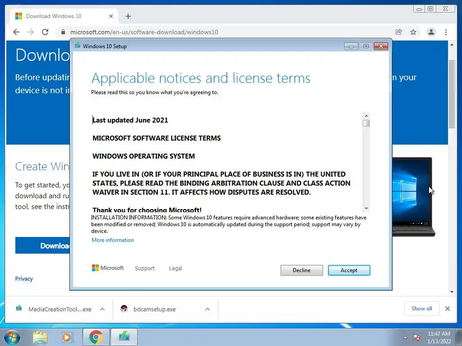Viewport: 462px width, 346px height.
Task: Open the Legal link in Setup
Action: point(176,269)
